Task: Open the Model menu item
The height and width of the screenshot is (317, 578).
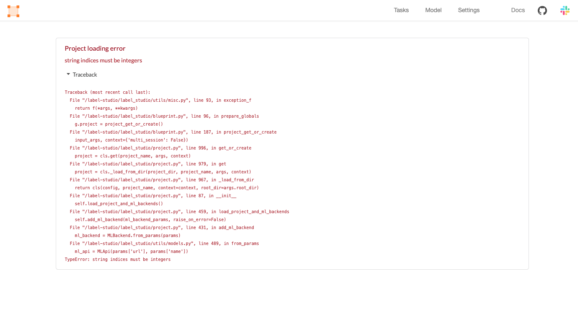Action: 433,10
